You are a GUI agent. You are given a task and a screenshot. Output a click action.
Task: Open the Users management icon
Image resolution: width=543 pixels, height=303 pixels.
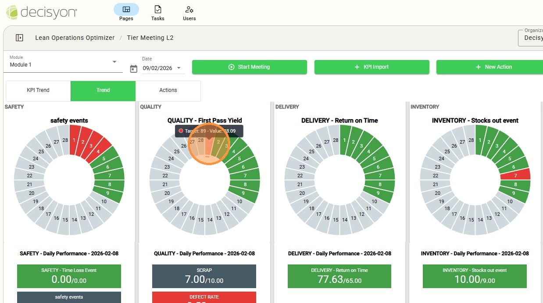pyautogui.click(x=189, y=10)
